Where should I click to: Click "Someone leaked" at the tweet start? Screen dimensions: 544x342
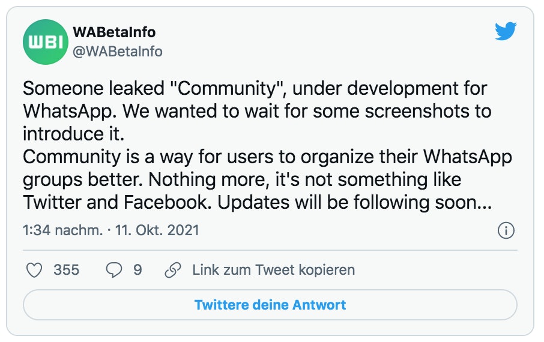[90, 89]
